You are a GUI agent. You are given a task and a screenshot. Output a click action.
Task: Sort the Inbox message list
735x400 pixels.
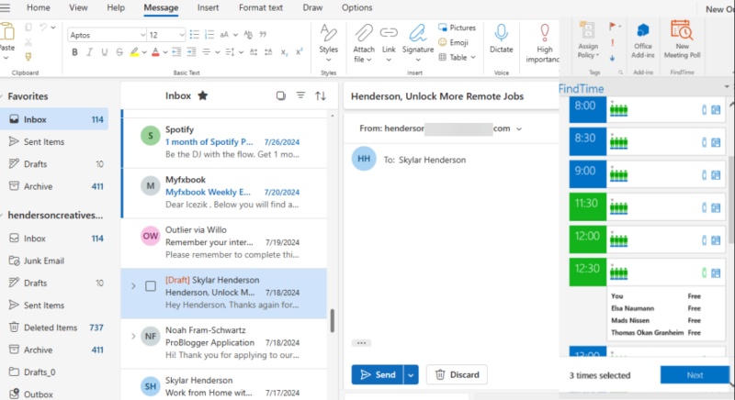click(321, 96)
